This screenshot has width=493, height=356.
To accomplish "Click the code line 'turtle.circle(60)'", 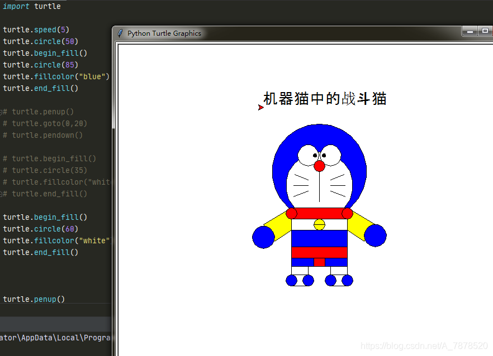I will pos(40,229).
